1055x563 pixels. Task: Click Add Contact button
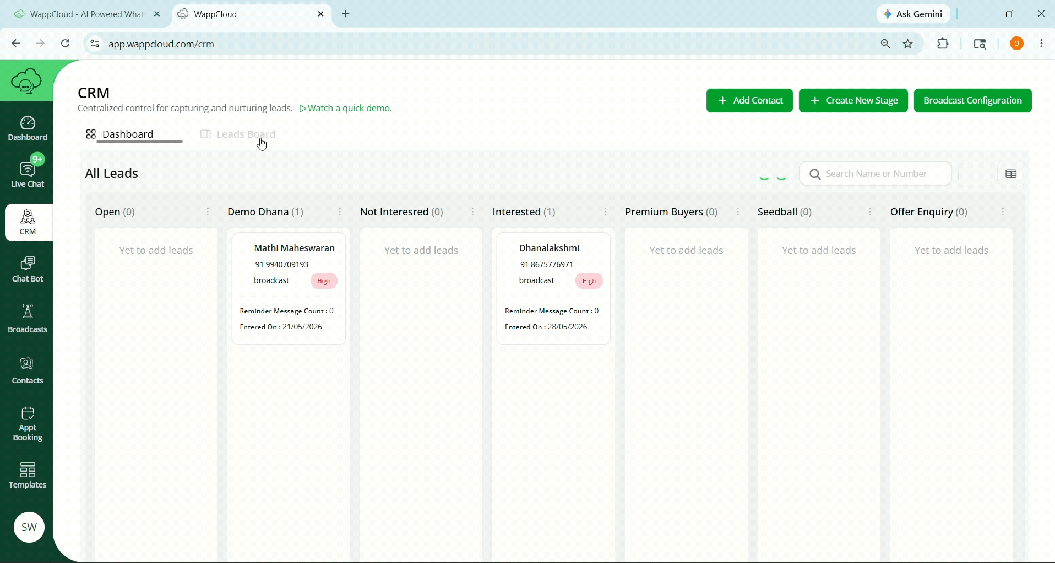(x=749, y=101)
